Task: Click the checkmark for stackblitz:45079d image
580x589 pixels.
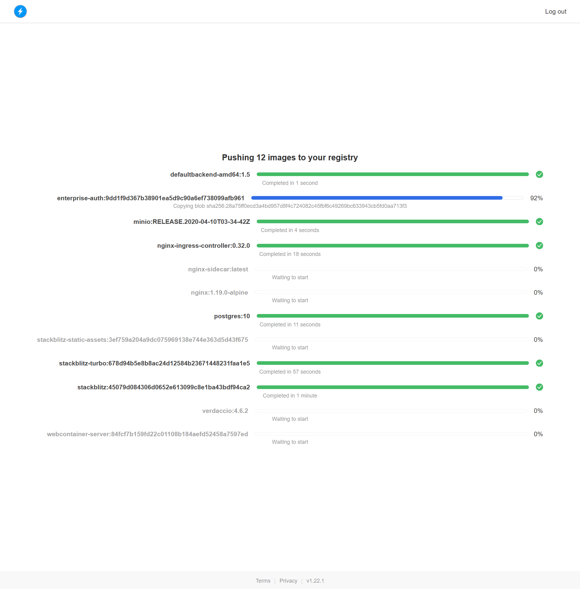Action: click(x=539, y=387)
